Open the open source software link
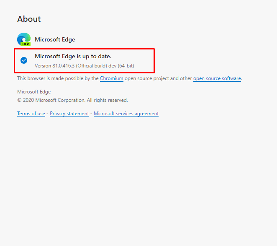 click(x=217, y=78)
